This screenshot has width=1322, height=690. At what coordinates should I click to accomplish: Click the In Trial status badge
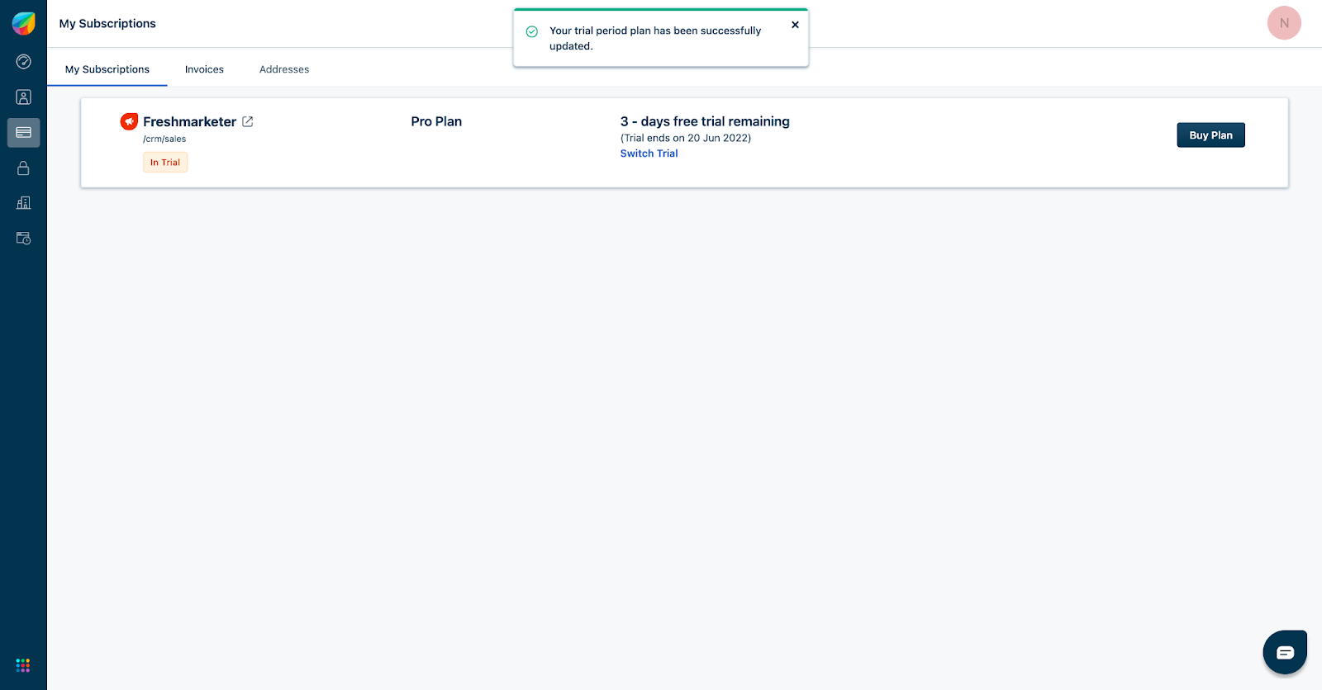tap(165, 163)
